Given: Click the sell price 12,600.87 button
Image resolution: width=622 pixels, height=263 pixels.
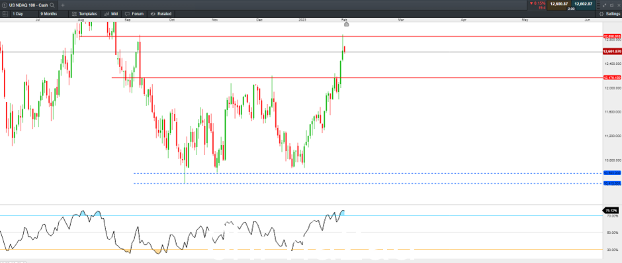Looking at the screenshot, I should 559,4.
